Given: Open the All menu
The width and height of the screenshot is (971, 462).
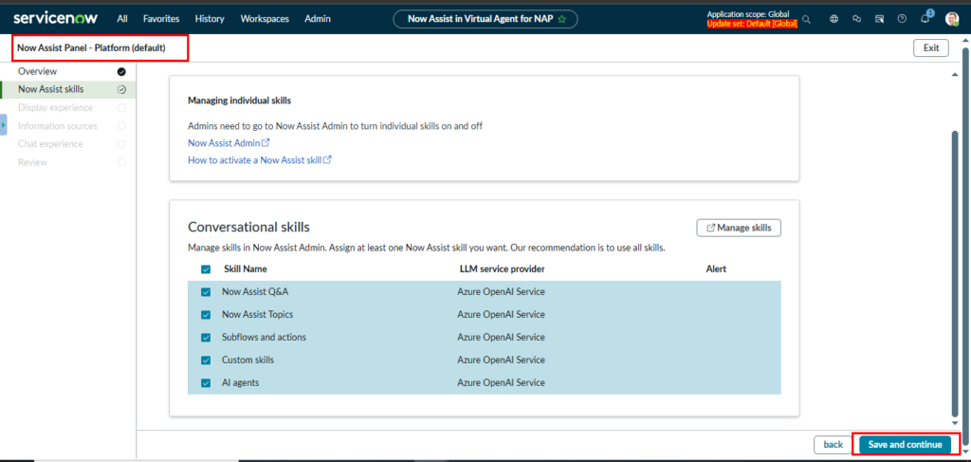Looking at the screenshot, I should pos(122,18).
